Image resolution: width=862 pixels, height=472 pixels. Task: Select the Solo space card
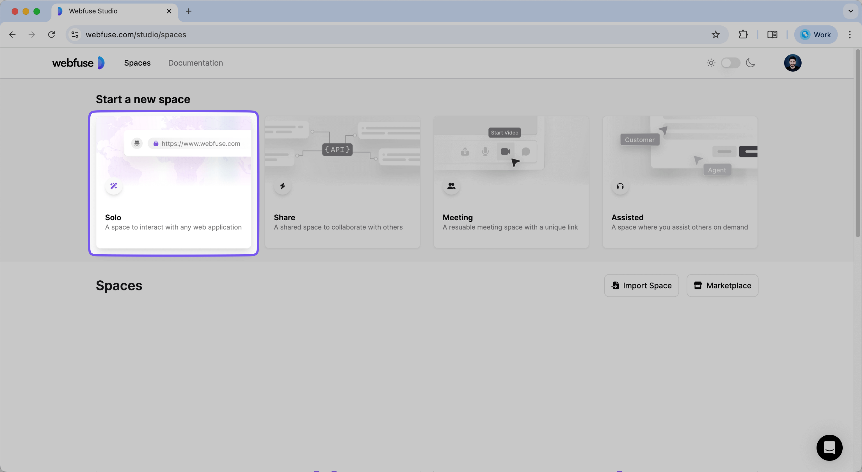pos(173,183)
